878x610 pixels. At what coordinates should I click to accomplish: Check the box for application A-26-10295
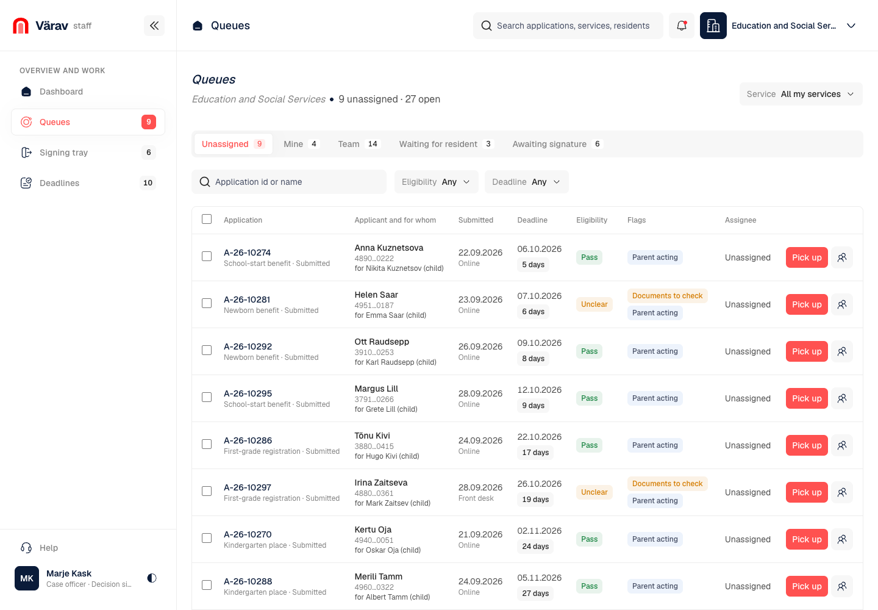(207, 397)
